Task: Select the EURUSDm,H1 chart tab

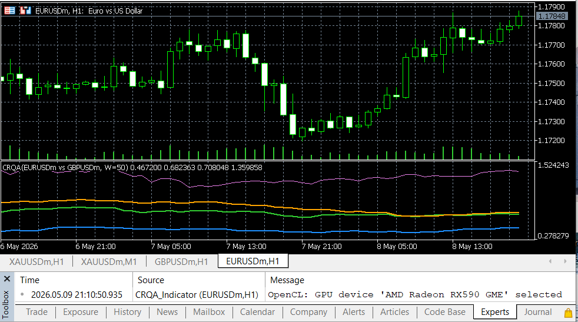Action: tap(253, 261)
